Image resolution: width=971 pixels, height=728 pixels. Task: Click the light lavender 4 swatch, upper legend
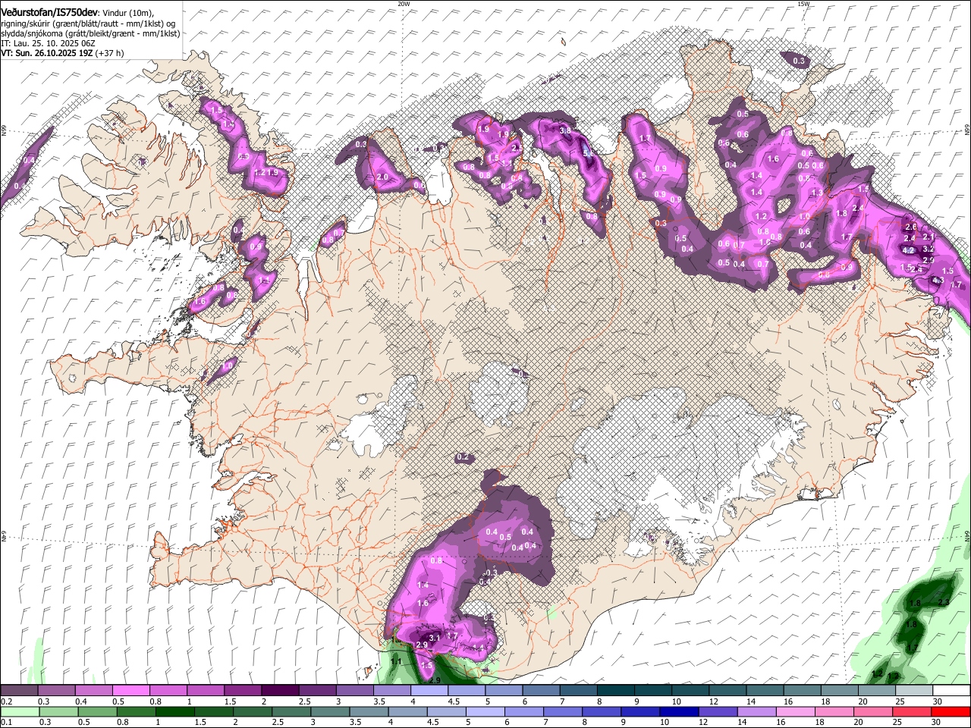point(429,691)
